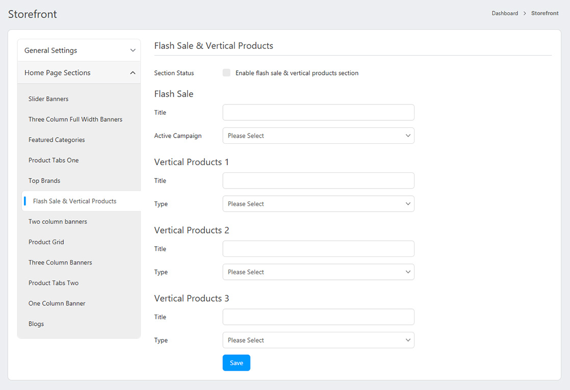Go to Dashboard via breadcrumb
Viewport: 570px width, 390px height.
pyautogui.click(x=504, y=13)
